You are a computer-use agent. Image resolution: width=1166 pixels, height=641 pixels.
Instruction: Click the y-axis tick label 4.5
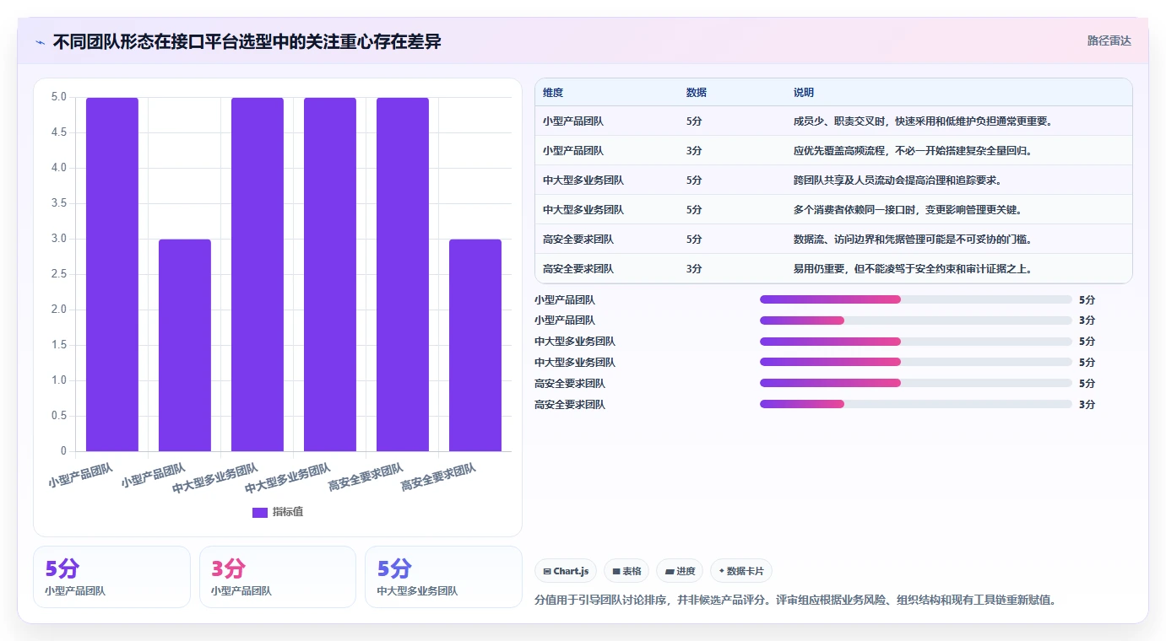point(58,132)
